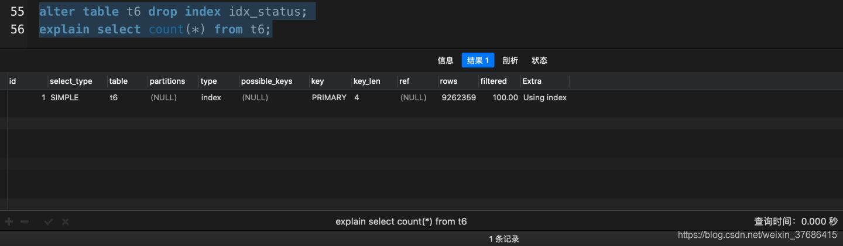This screenshot has width=843, height=246.
Task: Switch to the 信息 tab
Action: [x=446, y=60]
